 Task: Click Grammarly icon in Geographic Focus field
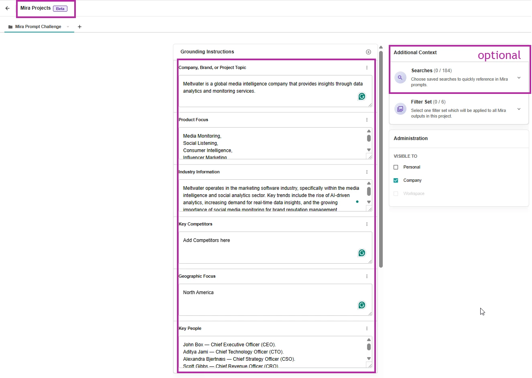tap(362, 305)
